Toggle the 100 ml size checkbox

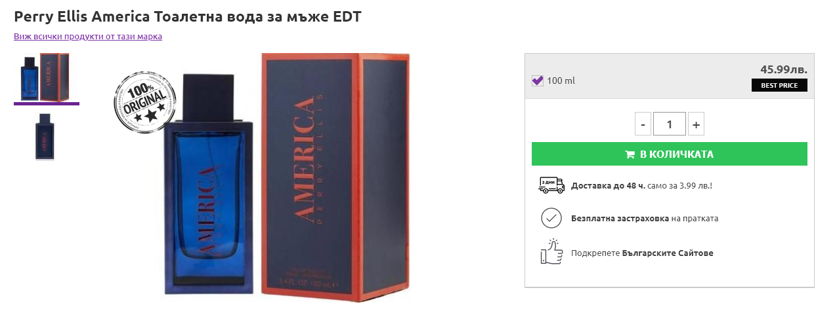coord(538,81)
